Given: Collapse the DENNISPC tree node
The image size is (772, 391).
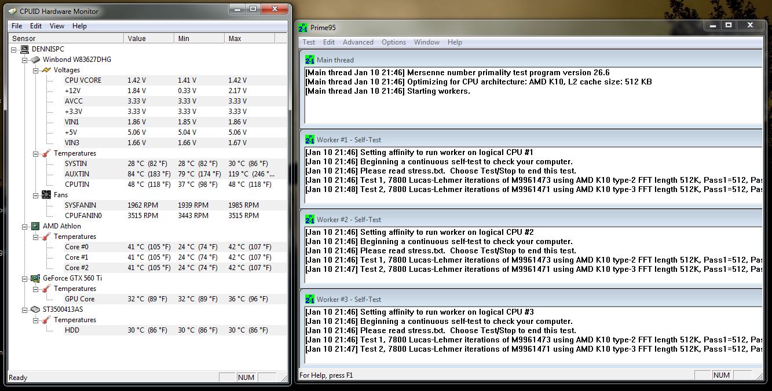Looking at the screenshot, I should [14, 49].
